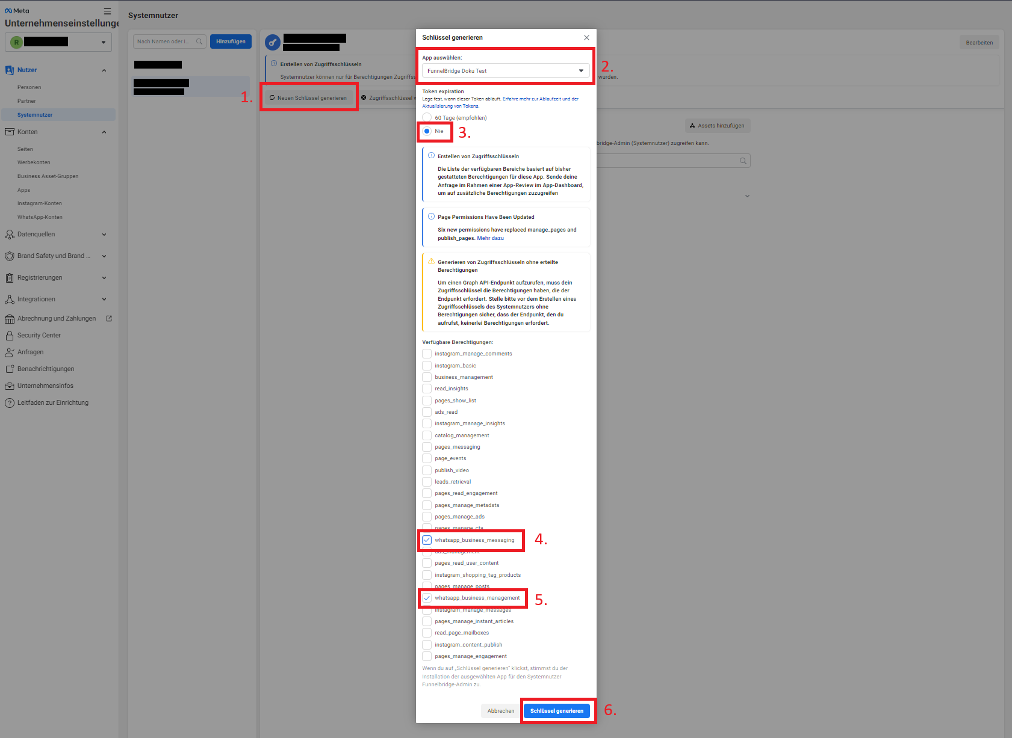1012x738 pixels.
Task: Open Werbekonten in the sidebar
Action: point(34,162)
